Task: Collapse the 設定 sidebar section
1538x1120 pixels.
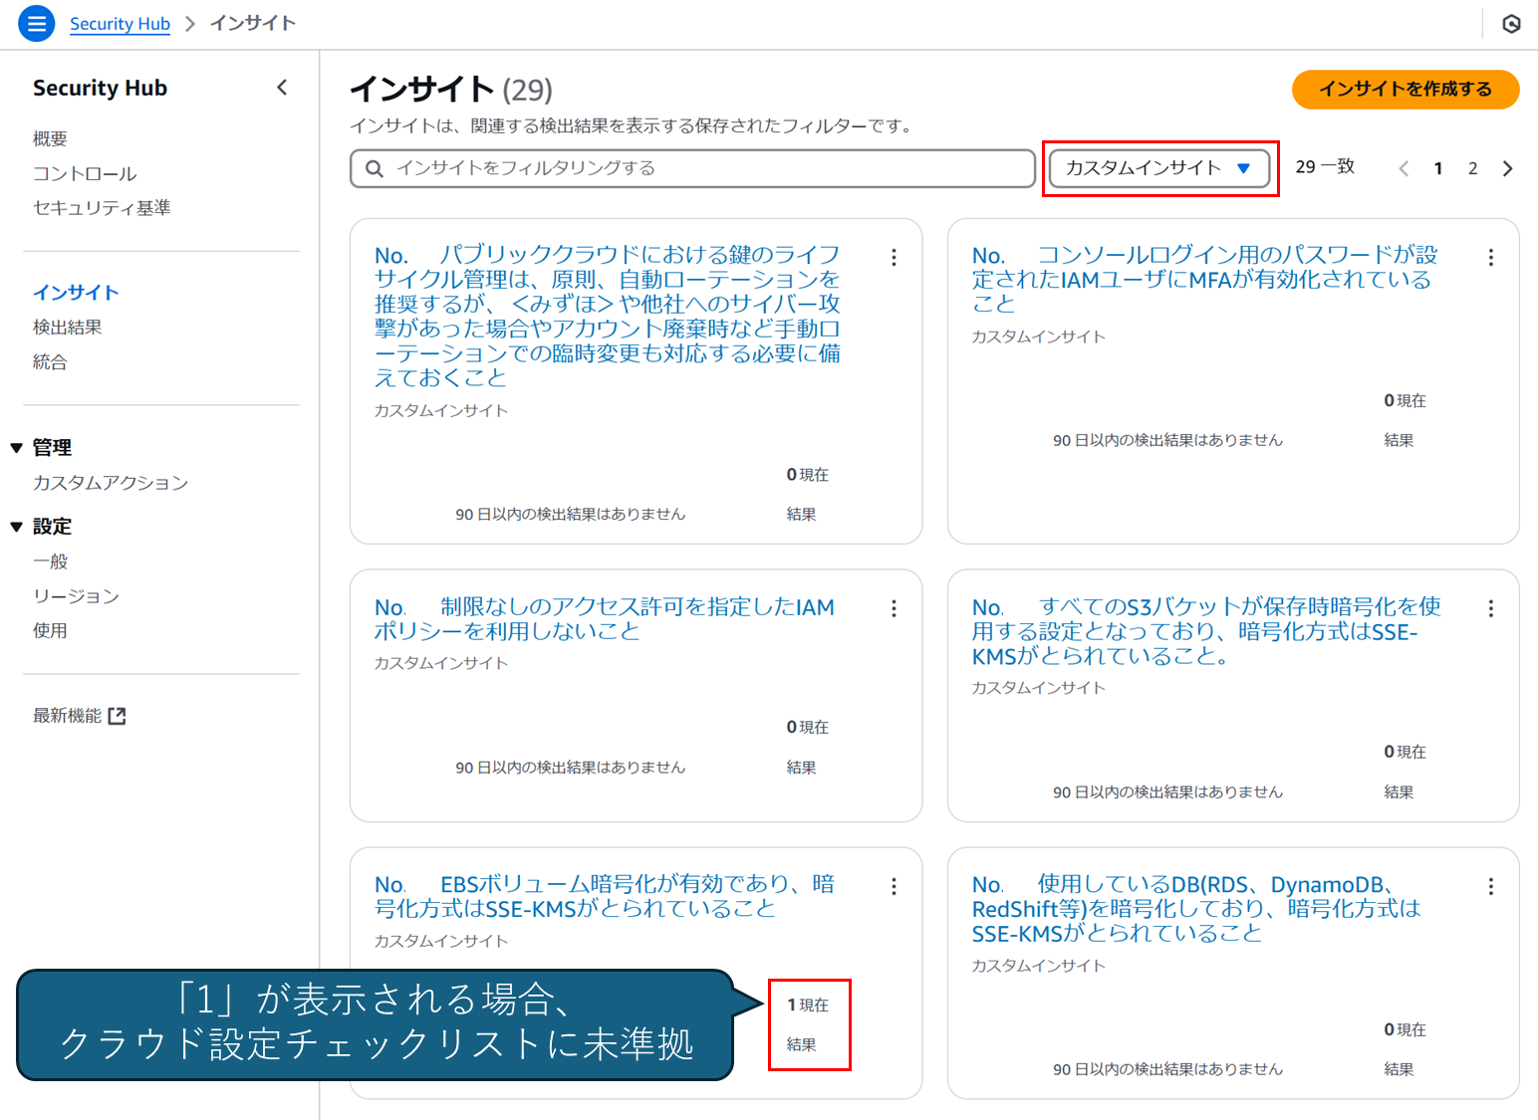Action: [17, 526]
